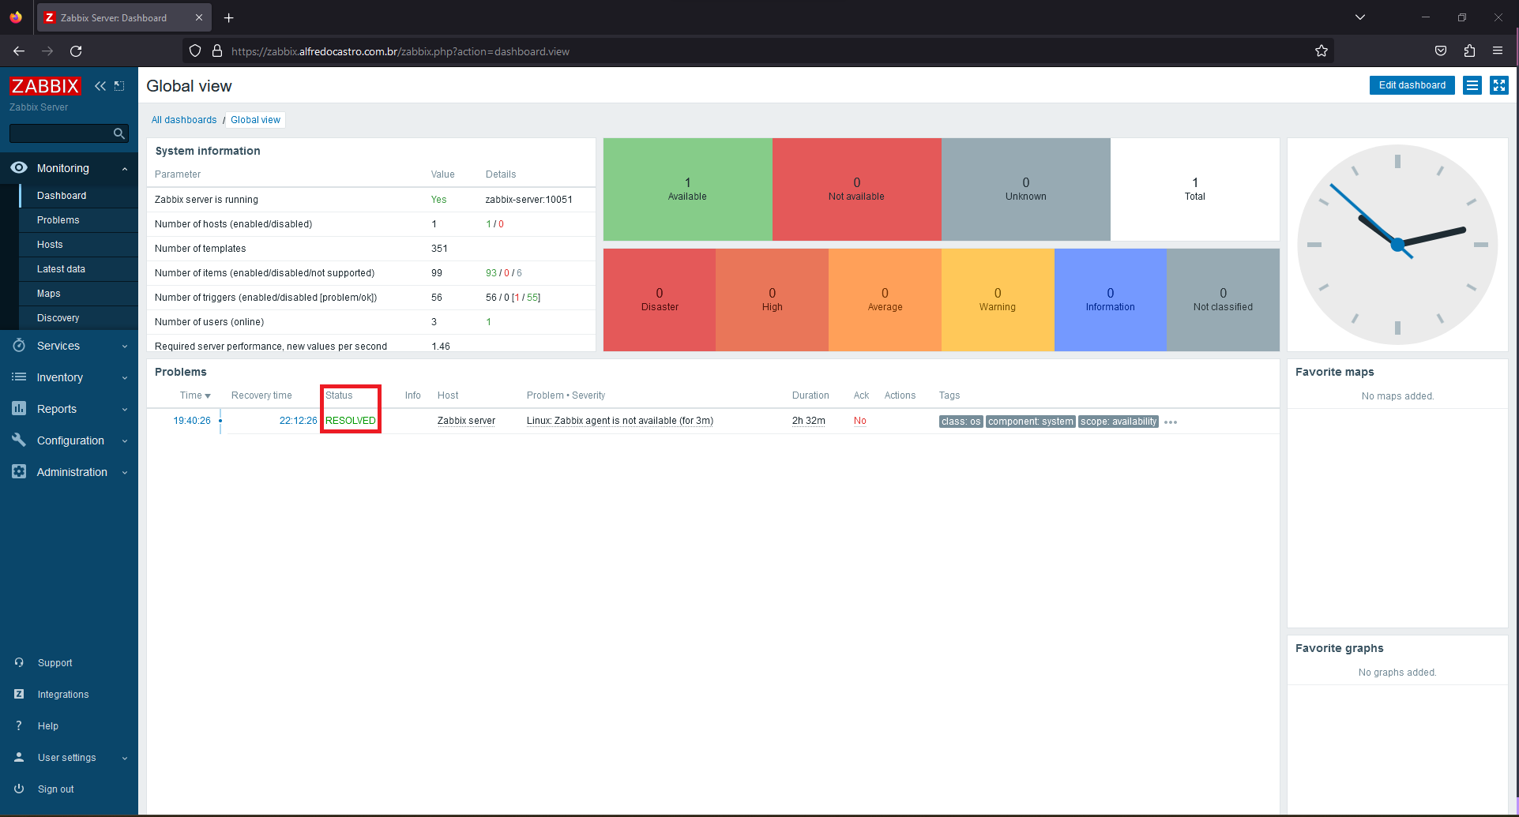1519x817 pixels.
Task: Click the Sign out power icon
Action: 19,789
